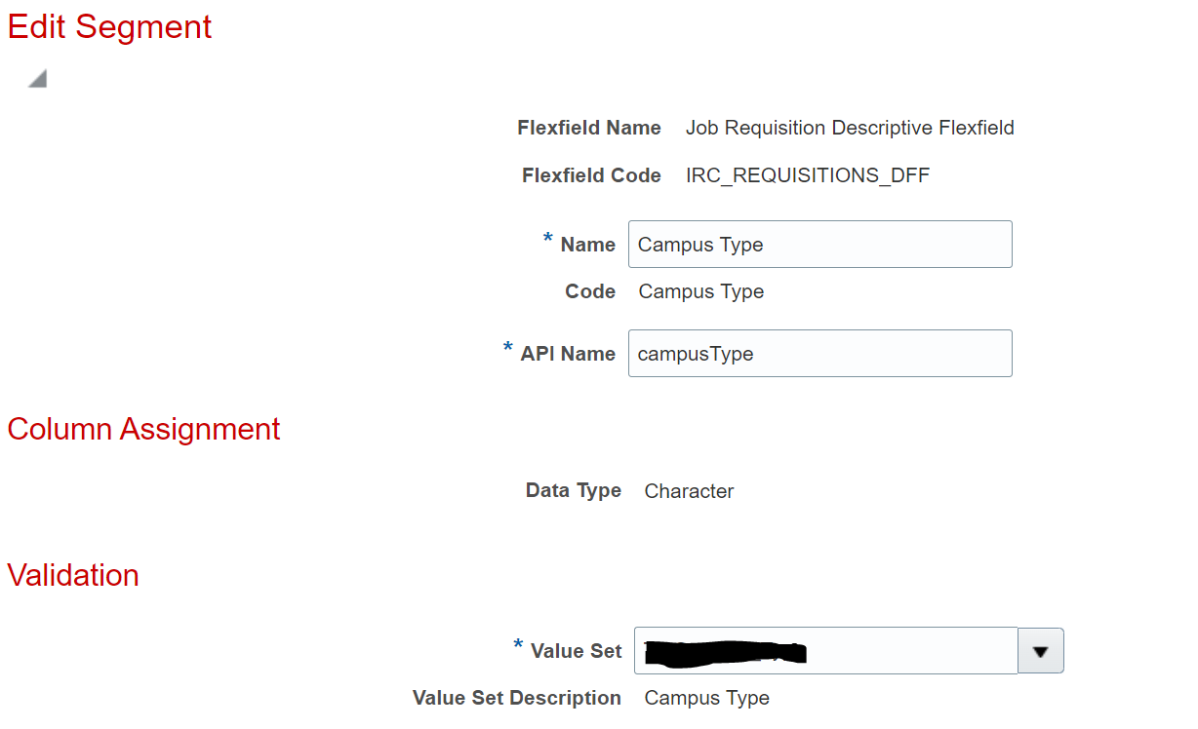Viewport: 1198px width, 729px height.
Task: Click the Flexfield Name label
Action: (589, 128)
